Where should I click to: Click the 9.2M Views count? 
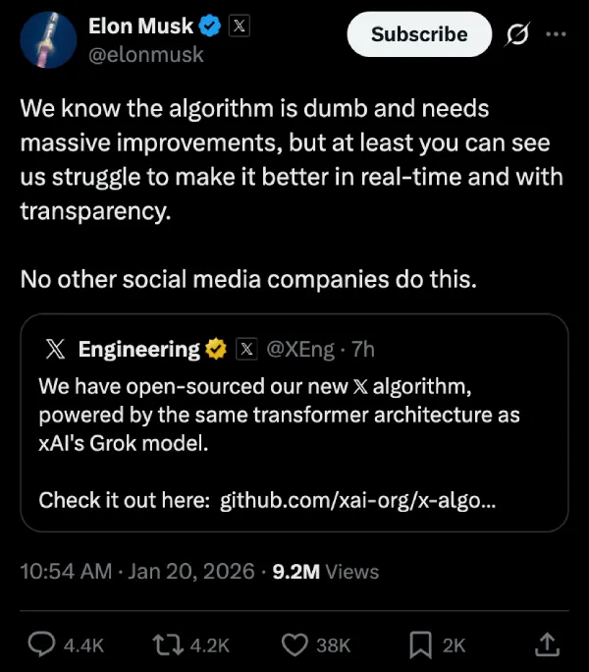tap(325, 571)
